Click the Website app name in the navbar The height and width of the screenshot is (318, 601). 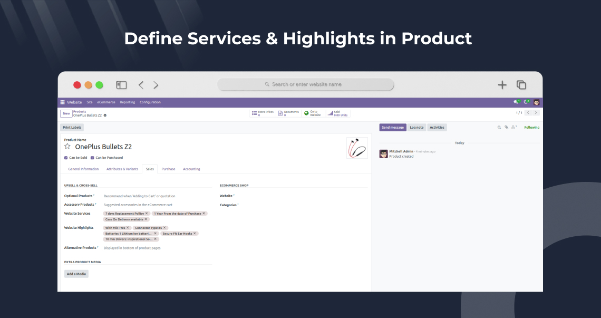(x=74, y=102)
